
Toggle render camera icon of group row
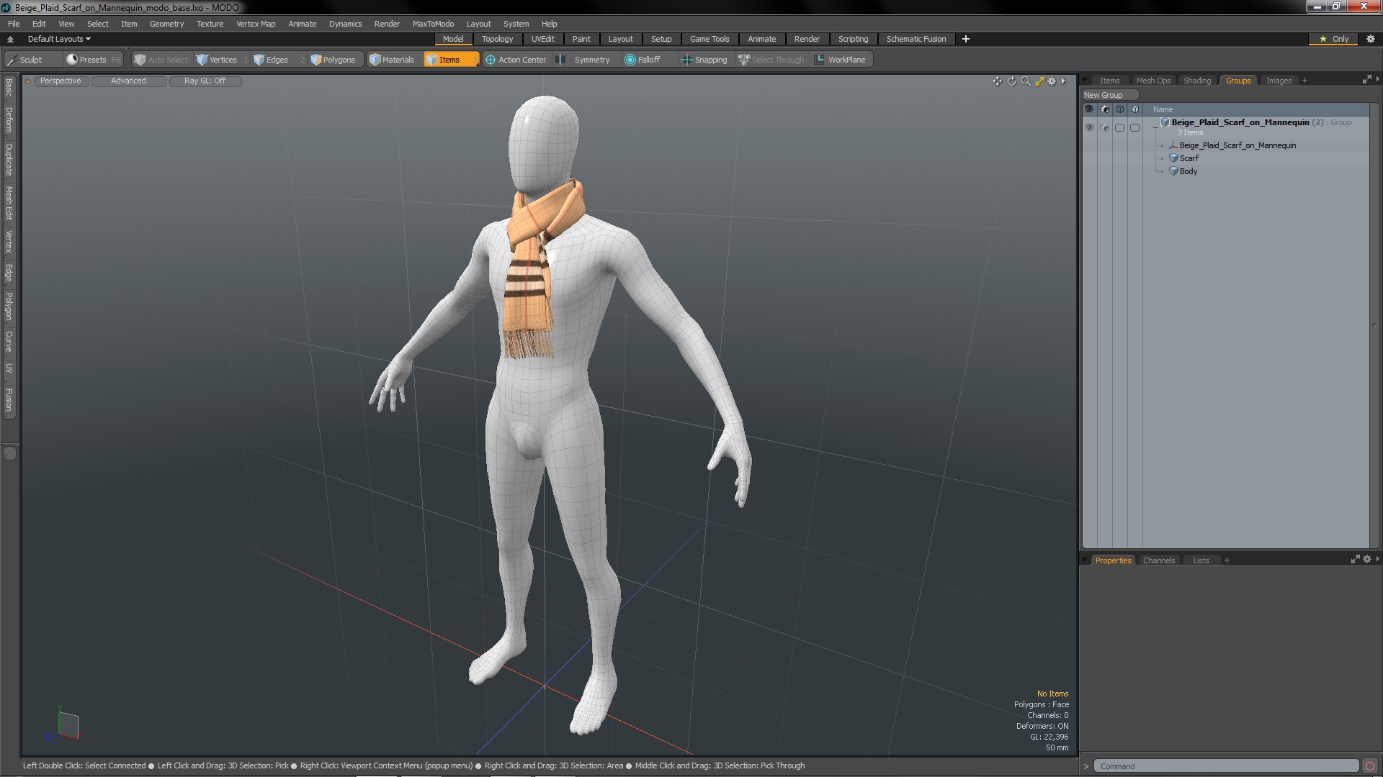point(1104,127)
